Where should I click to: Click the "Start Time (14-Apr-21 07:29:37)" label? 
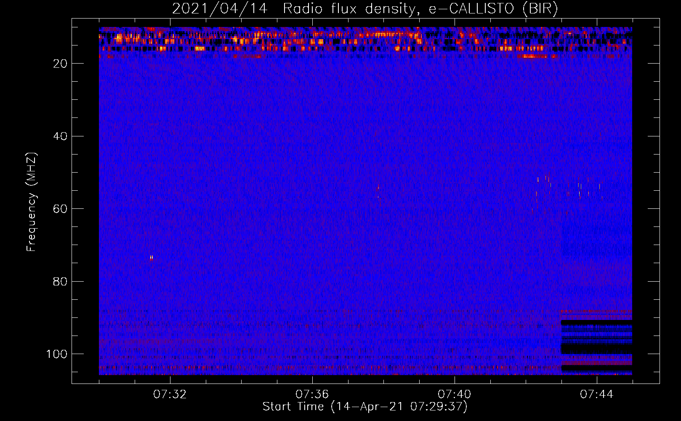[365, 407]
